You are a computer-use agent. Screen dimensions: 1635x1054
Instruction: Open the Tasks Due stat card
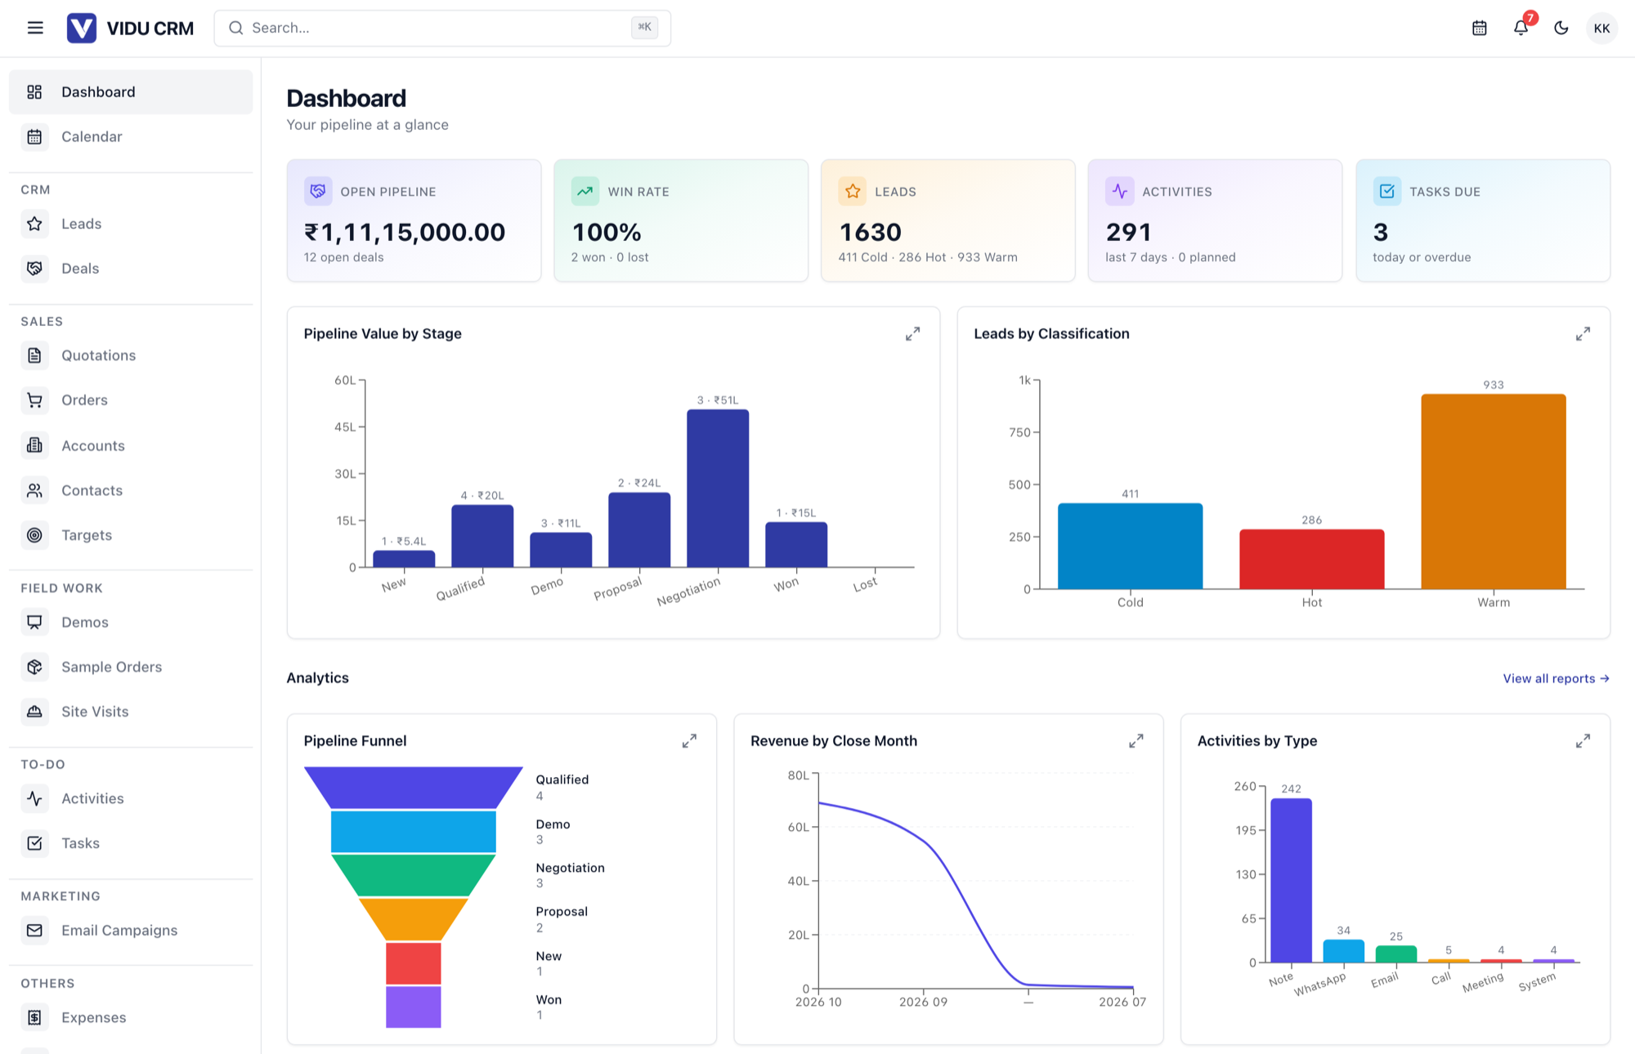pos(1483,221)
